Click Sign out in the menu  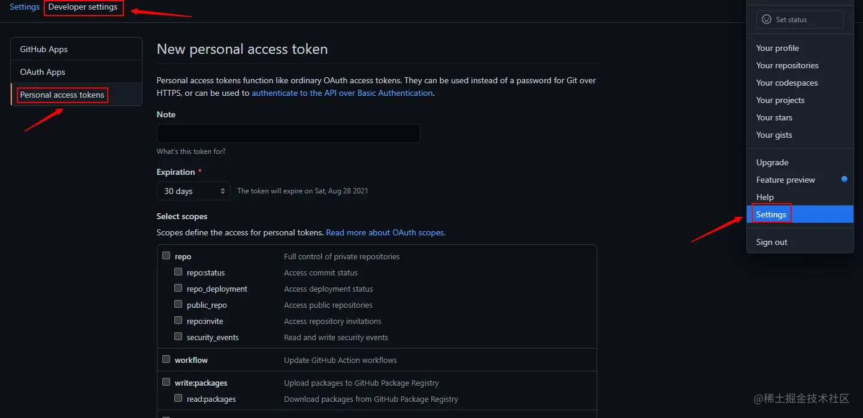point(800,242)
